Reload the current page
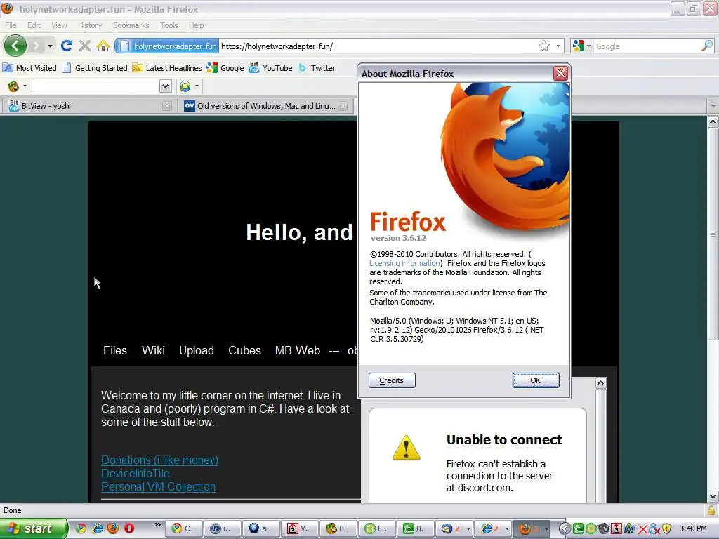 (x=67, y=46)
